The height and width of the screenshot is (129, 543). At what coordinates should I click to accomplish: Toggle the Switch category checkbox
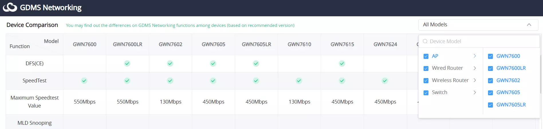(426, 93)
